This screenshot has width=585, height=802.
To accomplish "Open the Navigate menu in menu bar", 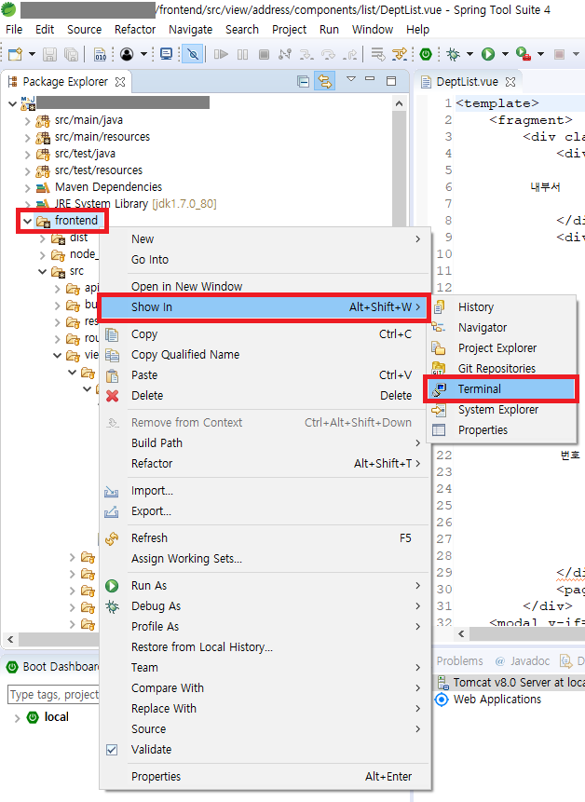I will (x=190, y=29).
